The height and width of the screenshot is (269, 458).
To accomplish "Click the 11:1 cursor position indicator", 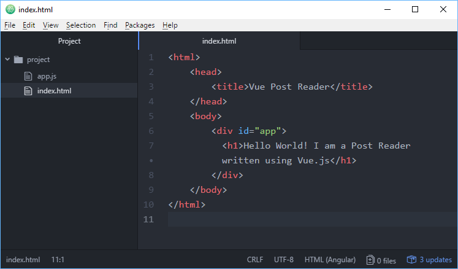I will tap(58, 260).
